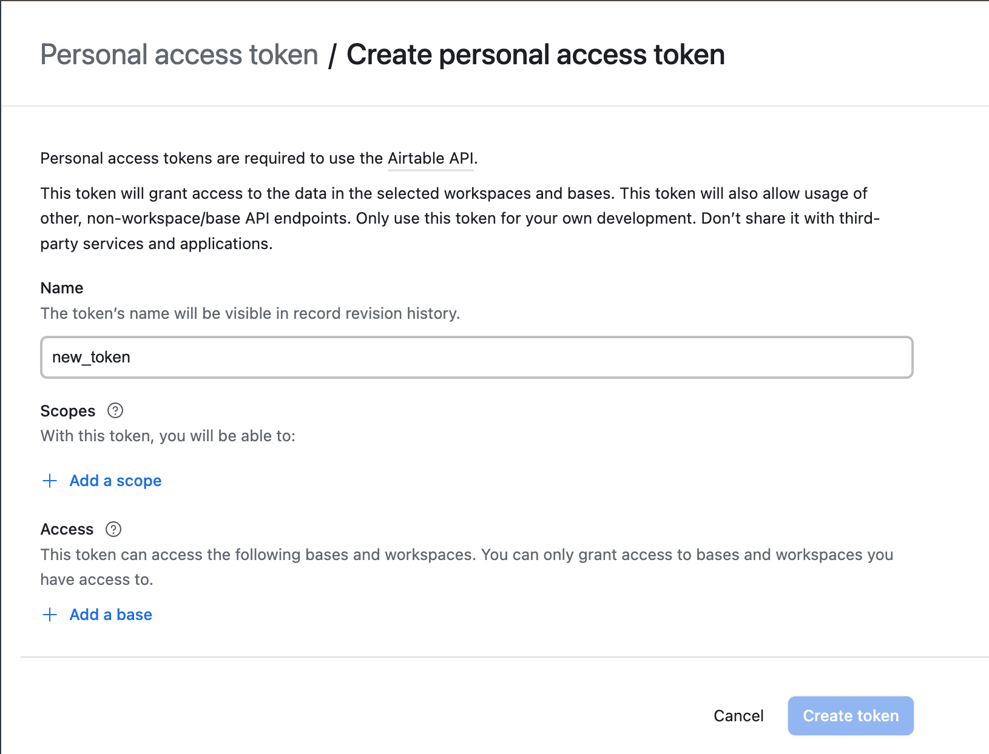Click the Scopes help question mark icon
This screenshot has height=754, width=989.
click(x=115, y=411)
